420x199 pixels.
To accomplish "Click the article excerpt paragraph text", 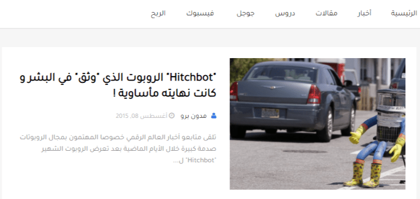I will (118, 149).
